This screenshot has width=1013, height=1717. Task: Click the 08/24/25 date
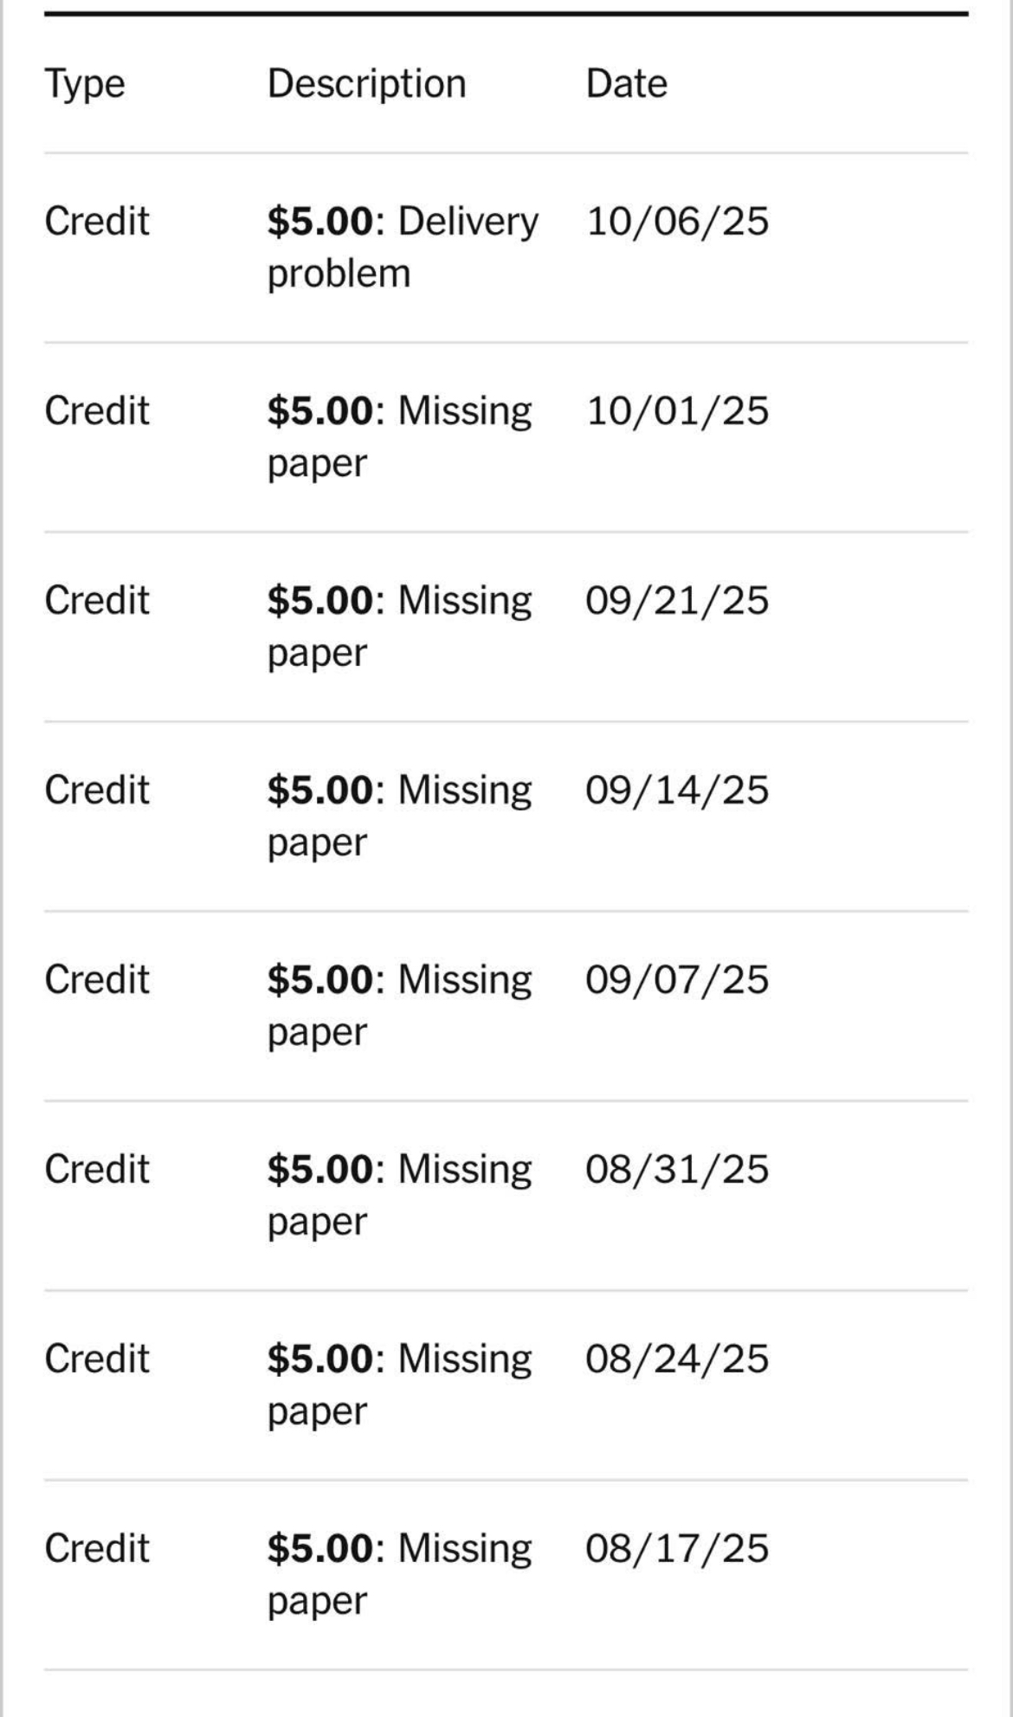(677, 1359)
